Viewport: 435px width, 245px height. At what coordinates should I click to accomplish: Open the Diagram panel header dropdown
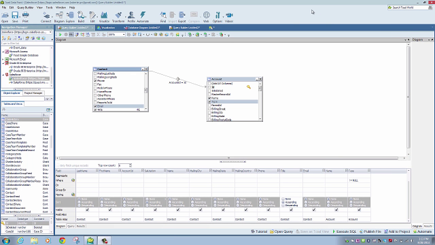pos(406,40)
